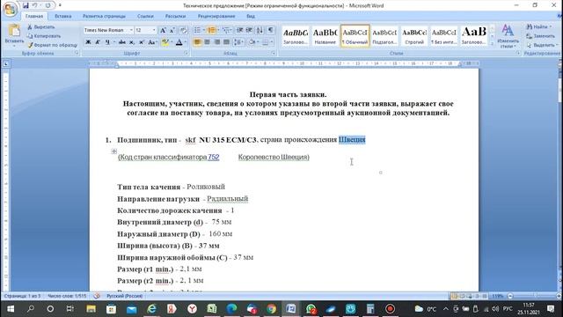Open Replace with the Заменить button
563x317 pixels.
click(541, 36)
